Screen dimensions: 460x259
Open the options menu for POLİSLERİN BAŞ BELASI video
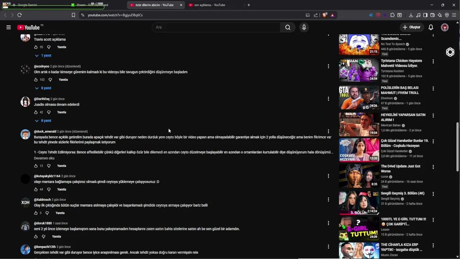coord(433,88)
